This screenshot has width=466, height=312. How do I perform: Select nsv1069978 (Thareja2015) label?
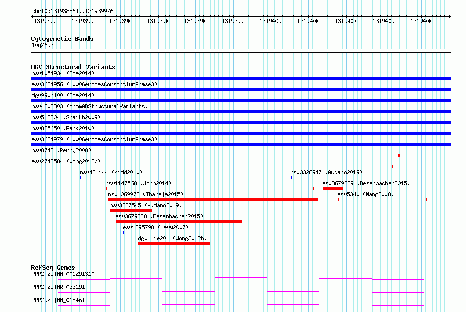click(146, 194)
